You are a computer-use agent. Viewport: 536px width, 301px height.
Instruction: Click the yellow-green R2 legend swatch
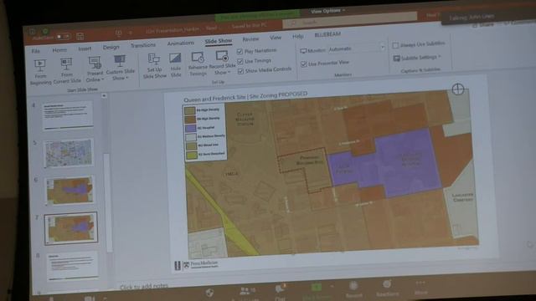[x=191, y=156]
